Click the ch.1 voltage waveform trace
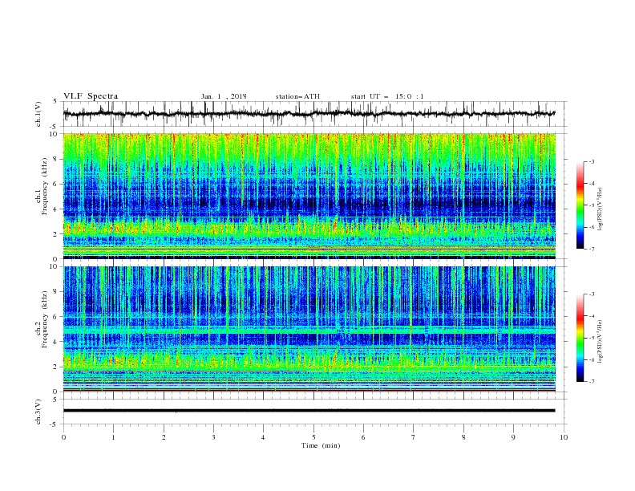The width and height of the screenshot is (635, 491). (309, 114)
